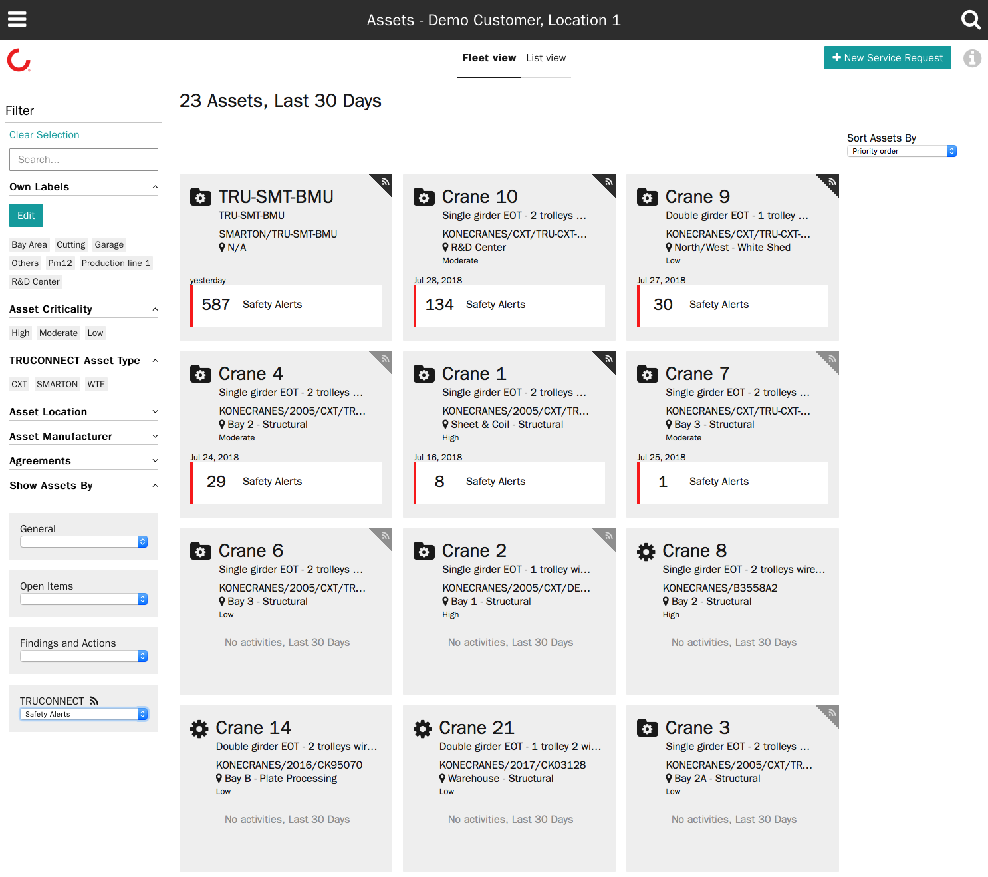The height and width of the screenshot is (877, 988).
Task: Open the TRUCONNECT Safety Alerts dropdown
Action: pyautogui.click(x=84, y=714)
